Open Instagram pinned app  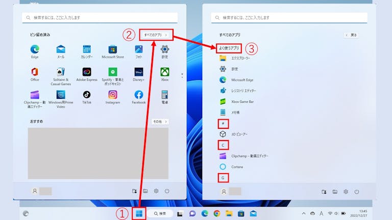coord(113,97)
